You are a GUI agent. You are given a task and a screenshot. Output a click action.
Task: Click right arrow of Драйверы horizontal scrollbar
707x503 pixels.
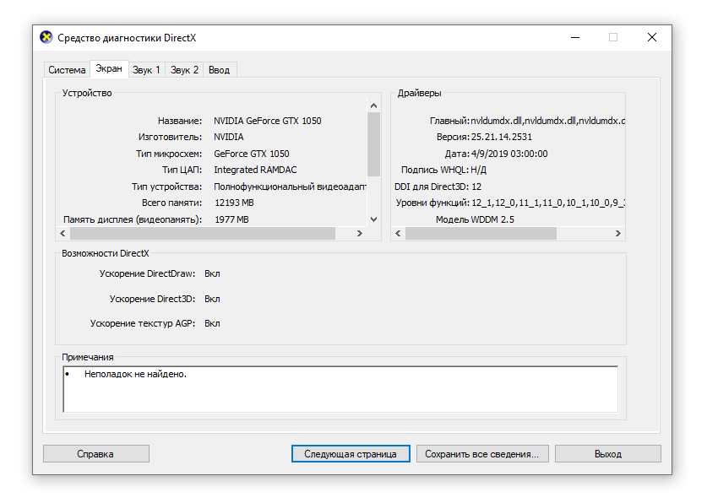617,233
